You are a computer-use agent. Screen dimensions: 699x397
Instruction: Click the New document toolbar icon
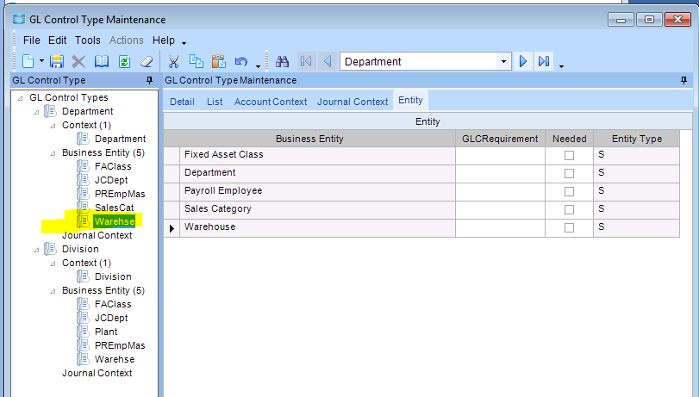[x=28, y=61]
